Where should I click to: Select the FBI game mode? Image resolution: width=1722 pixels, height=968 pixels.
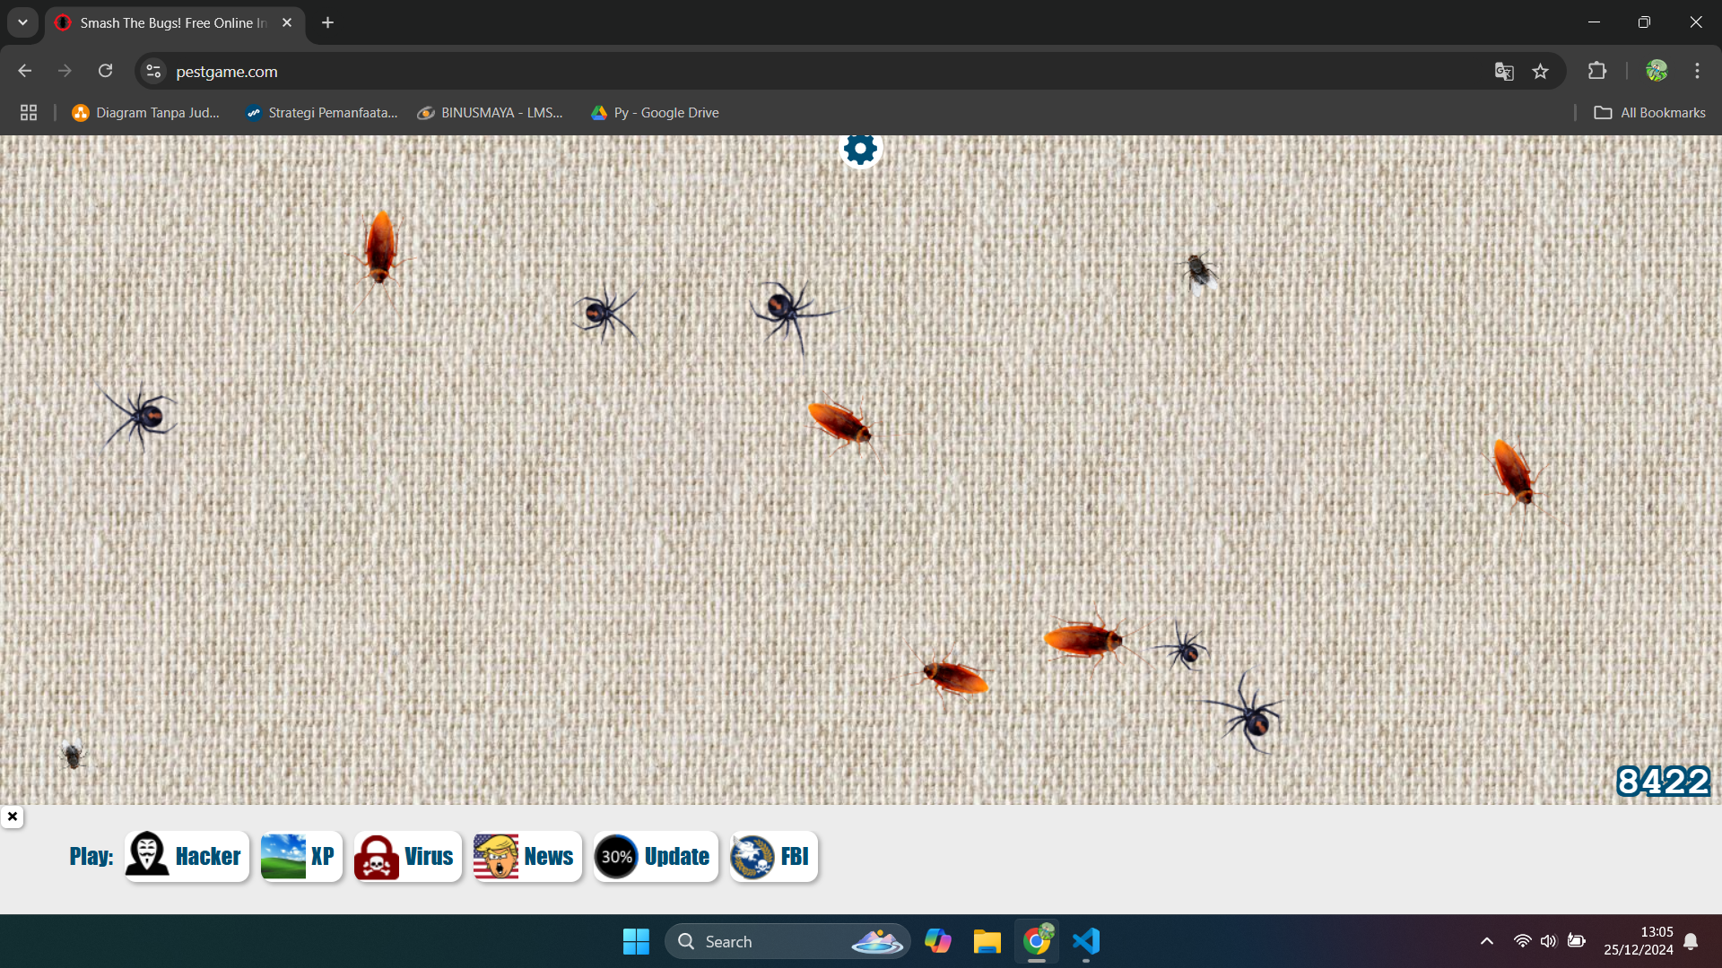(x=771, y=856)
